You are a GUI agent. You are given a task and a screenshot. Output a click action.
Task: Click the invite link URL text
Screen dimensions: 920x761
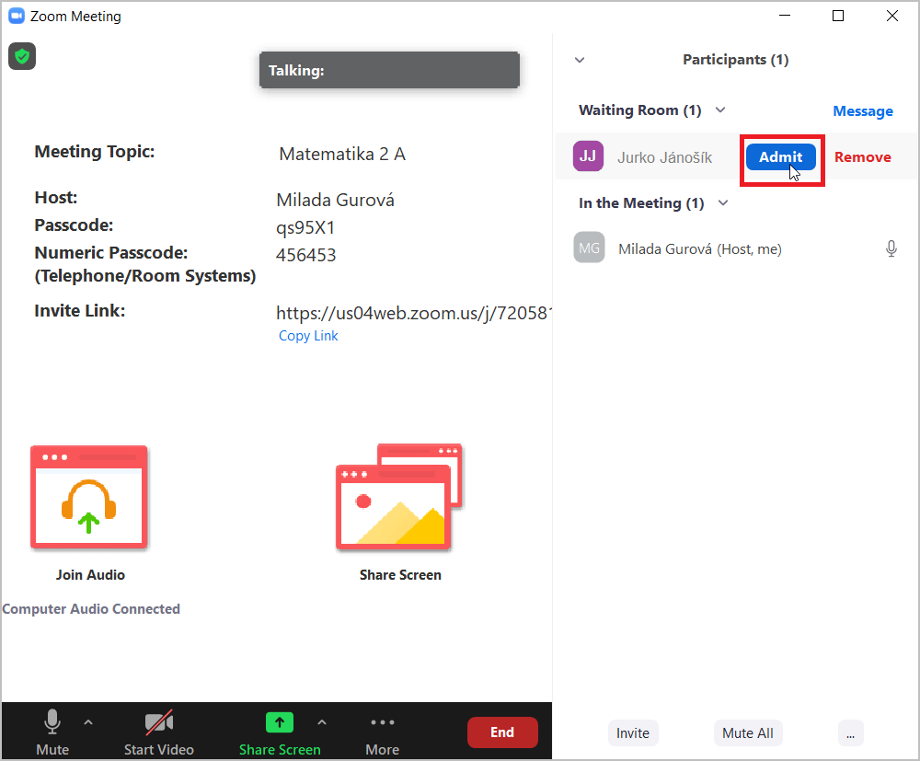pos(414,313)
